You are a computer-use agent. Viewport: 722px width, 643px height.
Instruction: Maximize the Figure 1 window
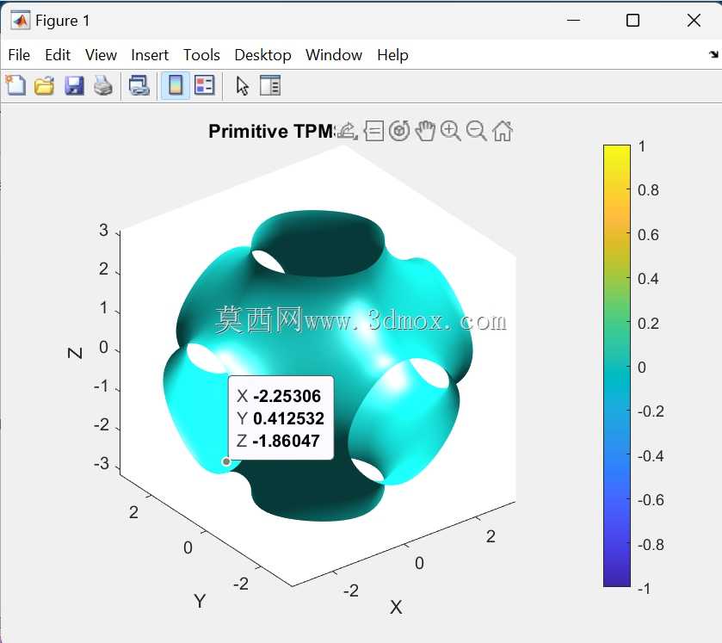point(633,21)
